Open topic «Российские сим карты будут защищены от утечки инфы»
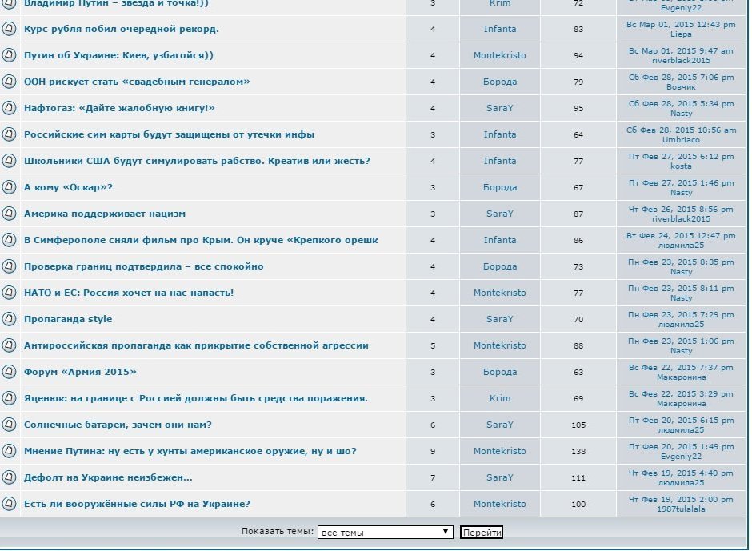The height and width of the screenshot is (551, 752). [170, 134]
